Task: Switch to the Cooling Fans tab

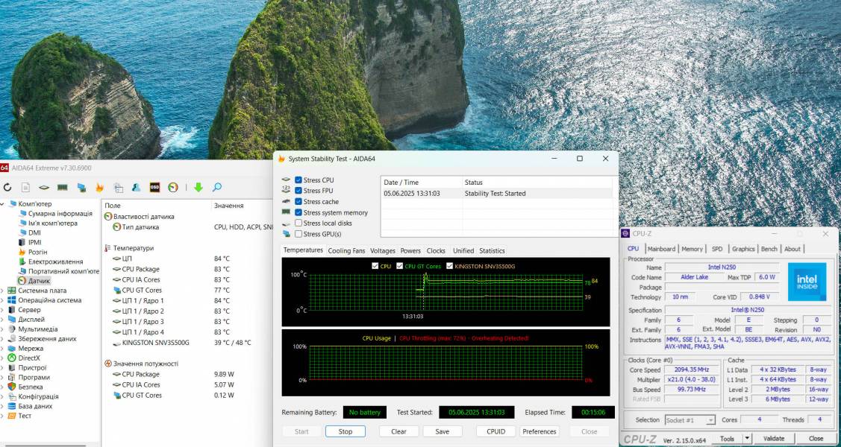Action: tap(346, 250)
